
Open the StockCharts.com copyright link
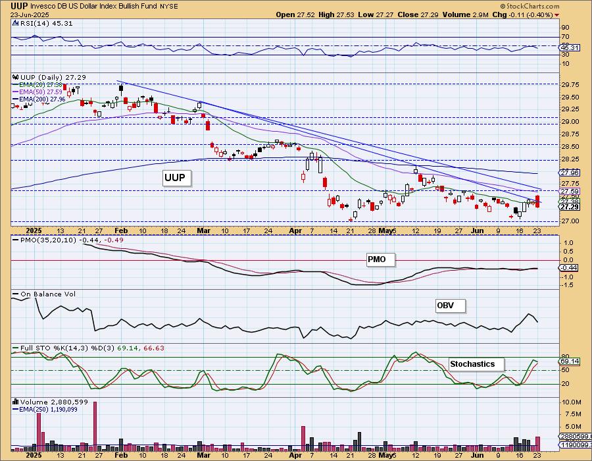pos(530,6)
